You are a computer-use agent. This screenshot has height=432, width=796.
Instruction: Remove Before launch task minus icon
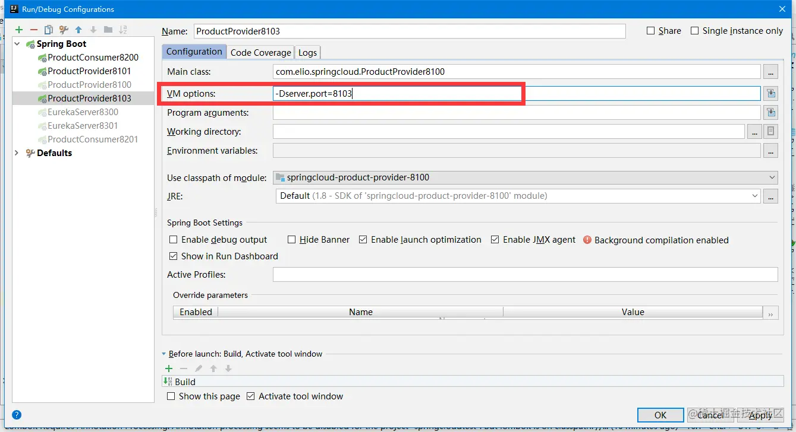[184, 369]
